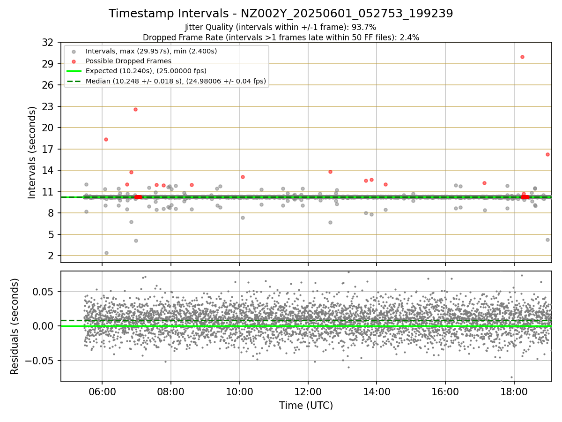Click the 23 tick on the intervals axis
The height and width of the screenshot is (422, 562).
pyautogui.click(x=47, y=106)
